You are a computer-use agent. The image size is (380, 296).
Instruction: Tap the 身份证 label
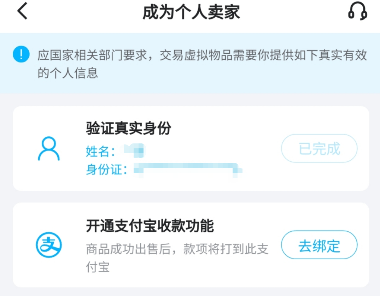[x=106, y=170]
